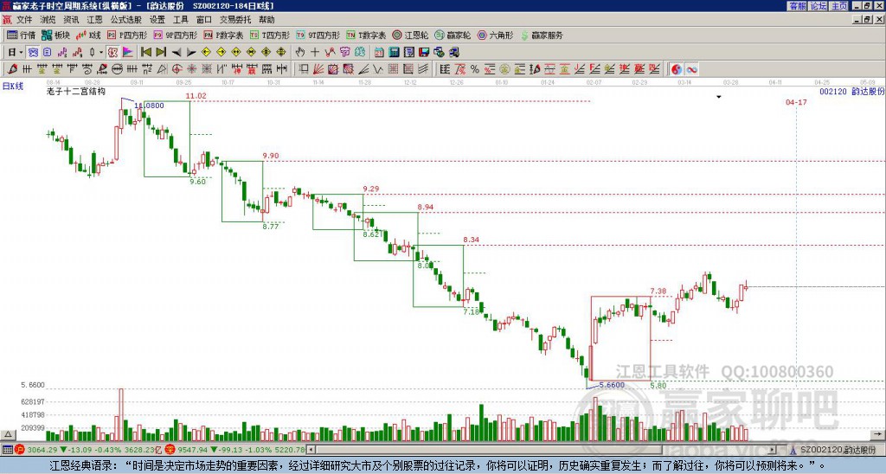Click the 002120 韵达股份 stock label
886x474 pixels.
click(852, 92)
